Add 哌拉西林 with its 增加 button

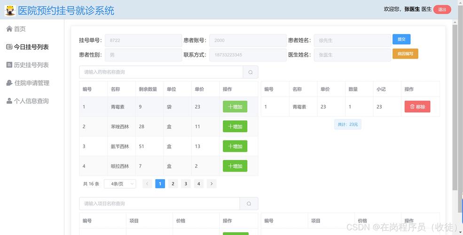pyautogui.click(x=235, y=166)
